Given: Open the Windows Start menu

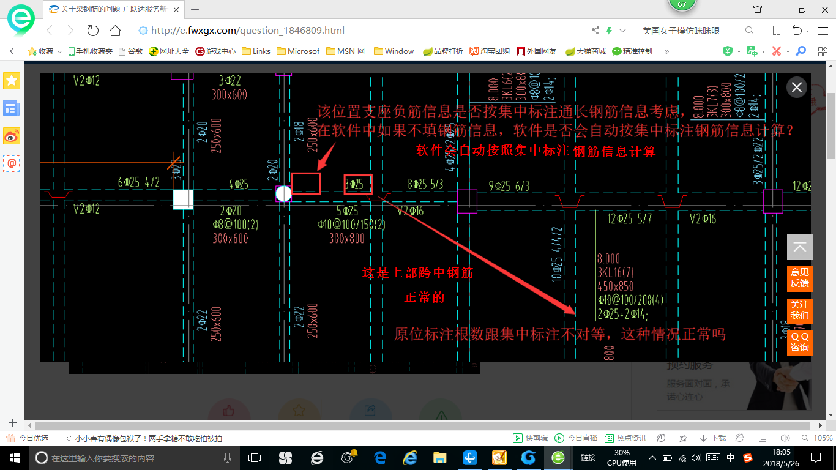Looking at the screenshot, I should (14, 458).
